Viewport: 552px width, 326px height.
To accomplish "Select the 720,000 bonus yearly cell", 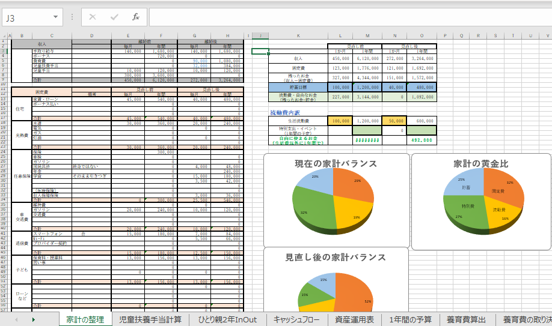I will pyautogui.click(x=161, y=56).
